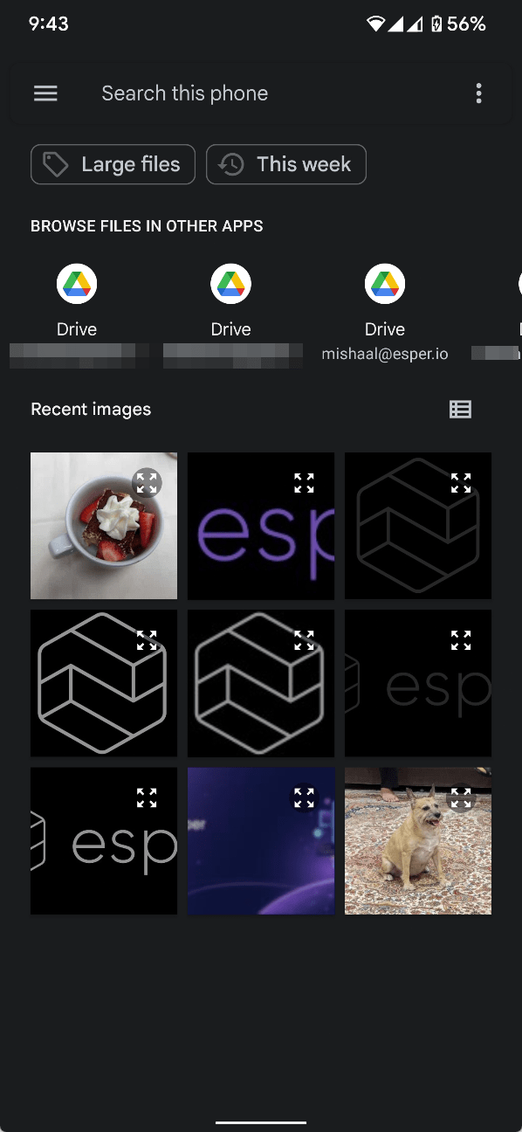Tap the 9:43 clock in status bar
Image resolution: width=522 pixels, height=1132 pixels.
(49, 24)
